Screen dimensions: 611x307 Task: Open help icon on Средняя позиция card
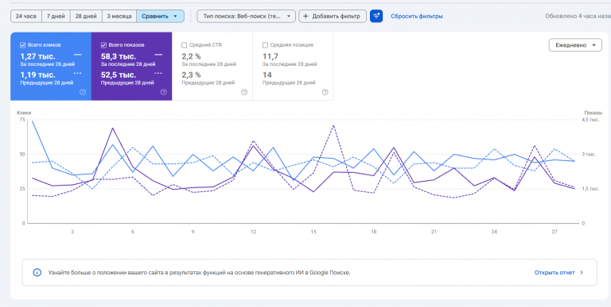(x=325, y=92)
